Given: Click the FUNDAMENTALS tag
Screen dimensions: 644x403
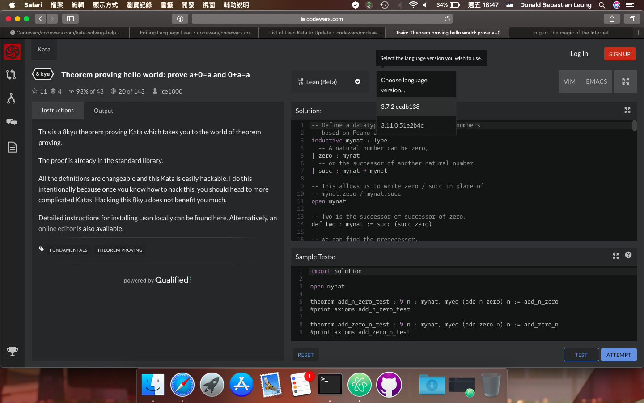Looking at the screenshot, I should click(x=68, y=250).
